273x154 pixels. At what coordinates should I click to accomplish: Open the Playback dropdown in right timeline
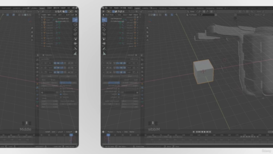[111, 132]
